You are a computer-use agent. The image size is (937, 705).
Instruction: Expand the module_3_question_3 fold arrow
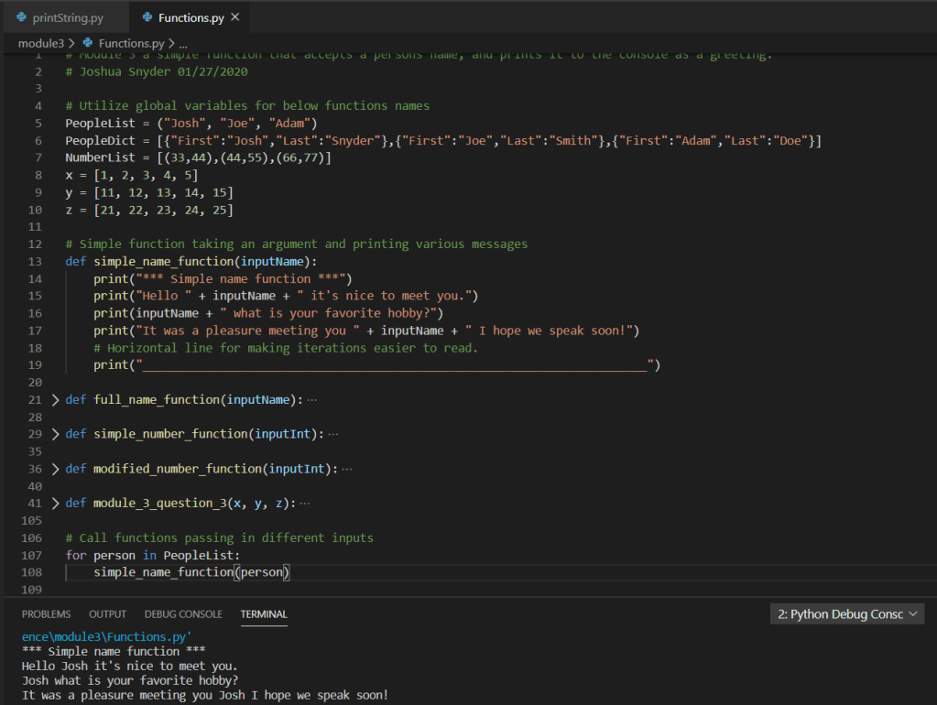55,504
